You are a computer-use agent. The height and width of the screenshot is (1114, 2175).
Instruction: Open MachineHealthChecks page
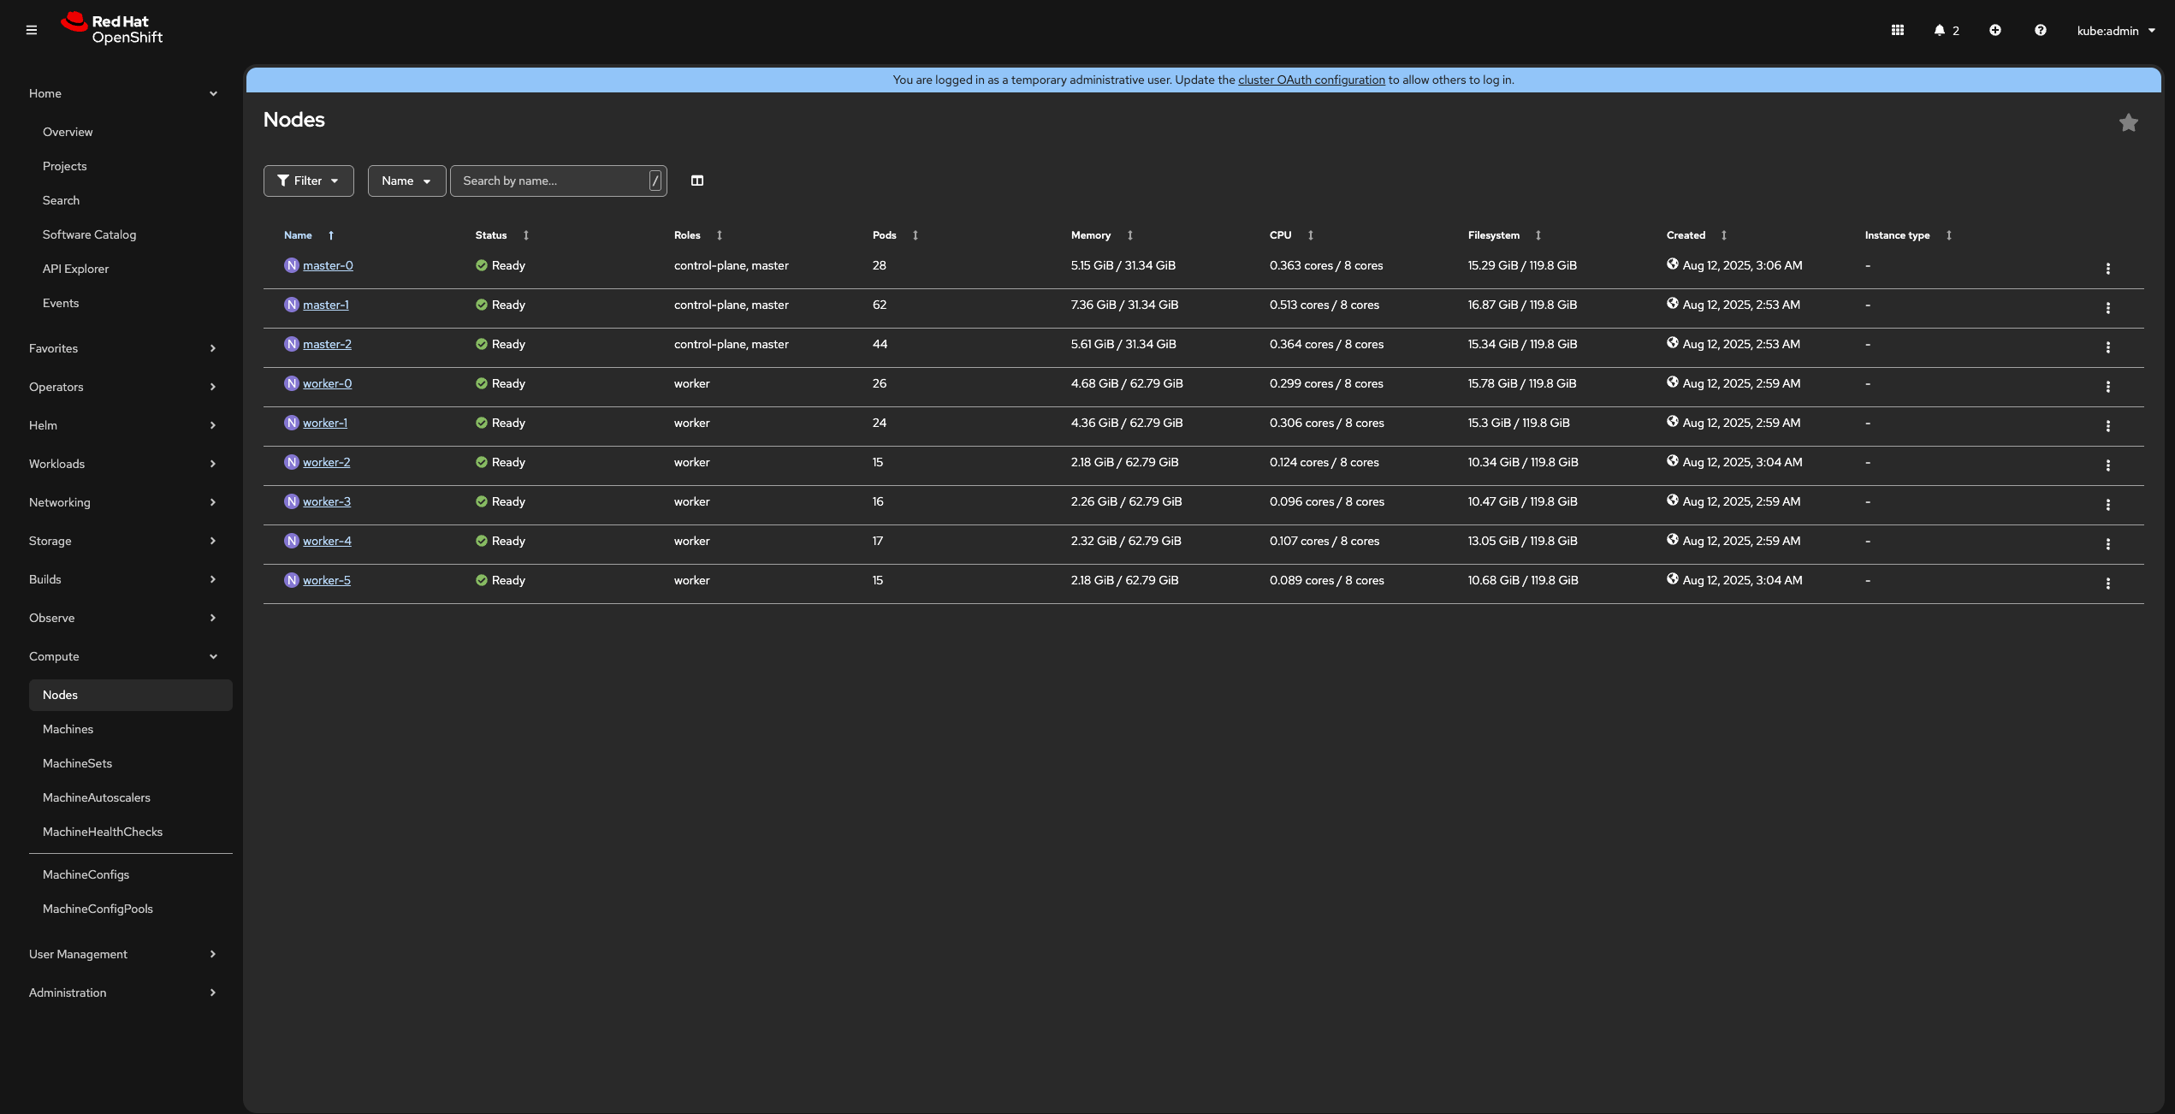coord(102,832)
